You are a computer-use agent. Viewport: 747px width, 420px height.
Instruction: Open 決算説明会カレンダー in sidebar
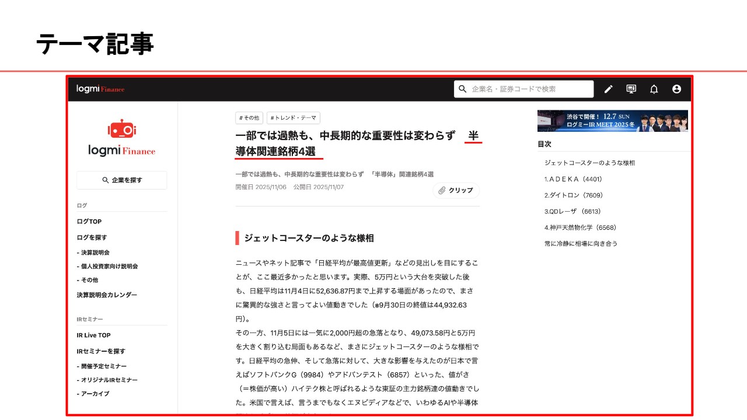point(107,295)
